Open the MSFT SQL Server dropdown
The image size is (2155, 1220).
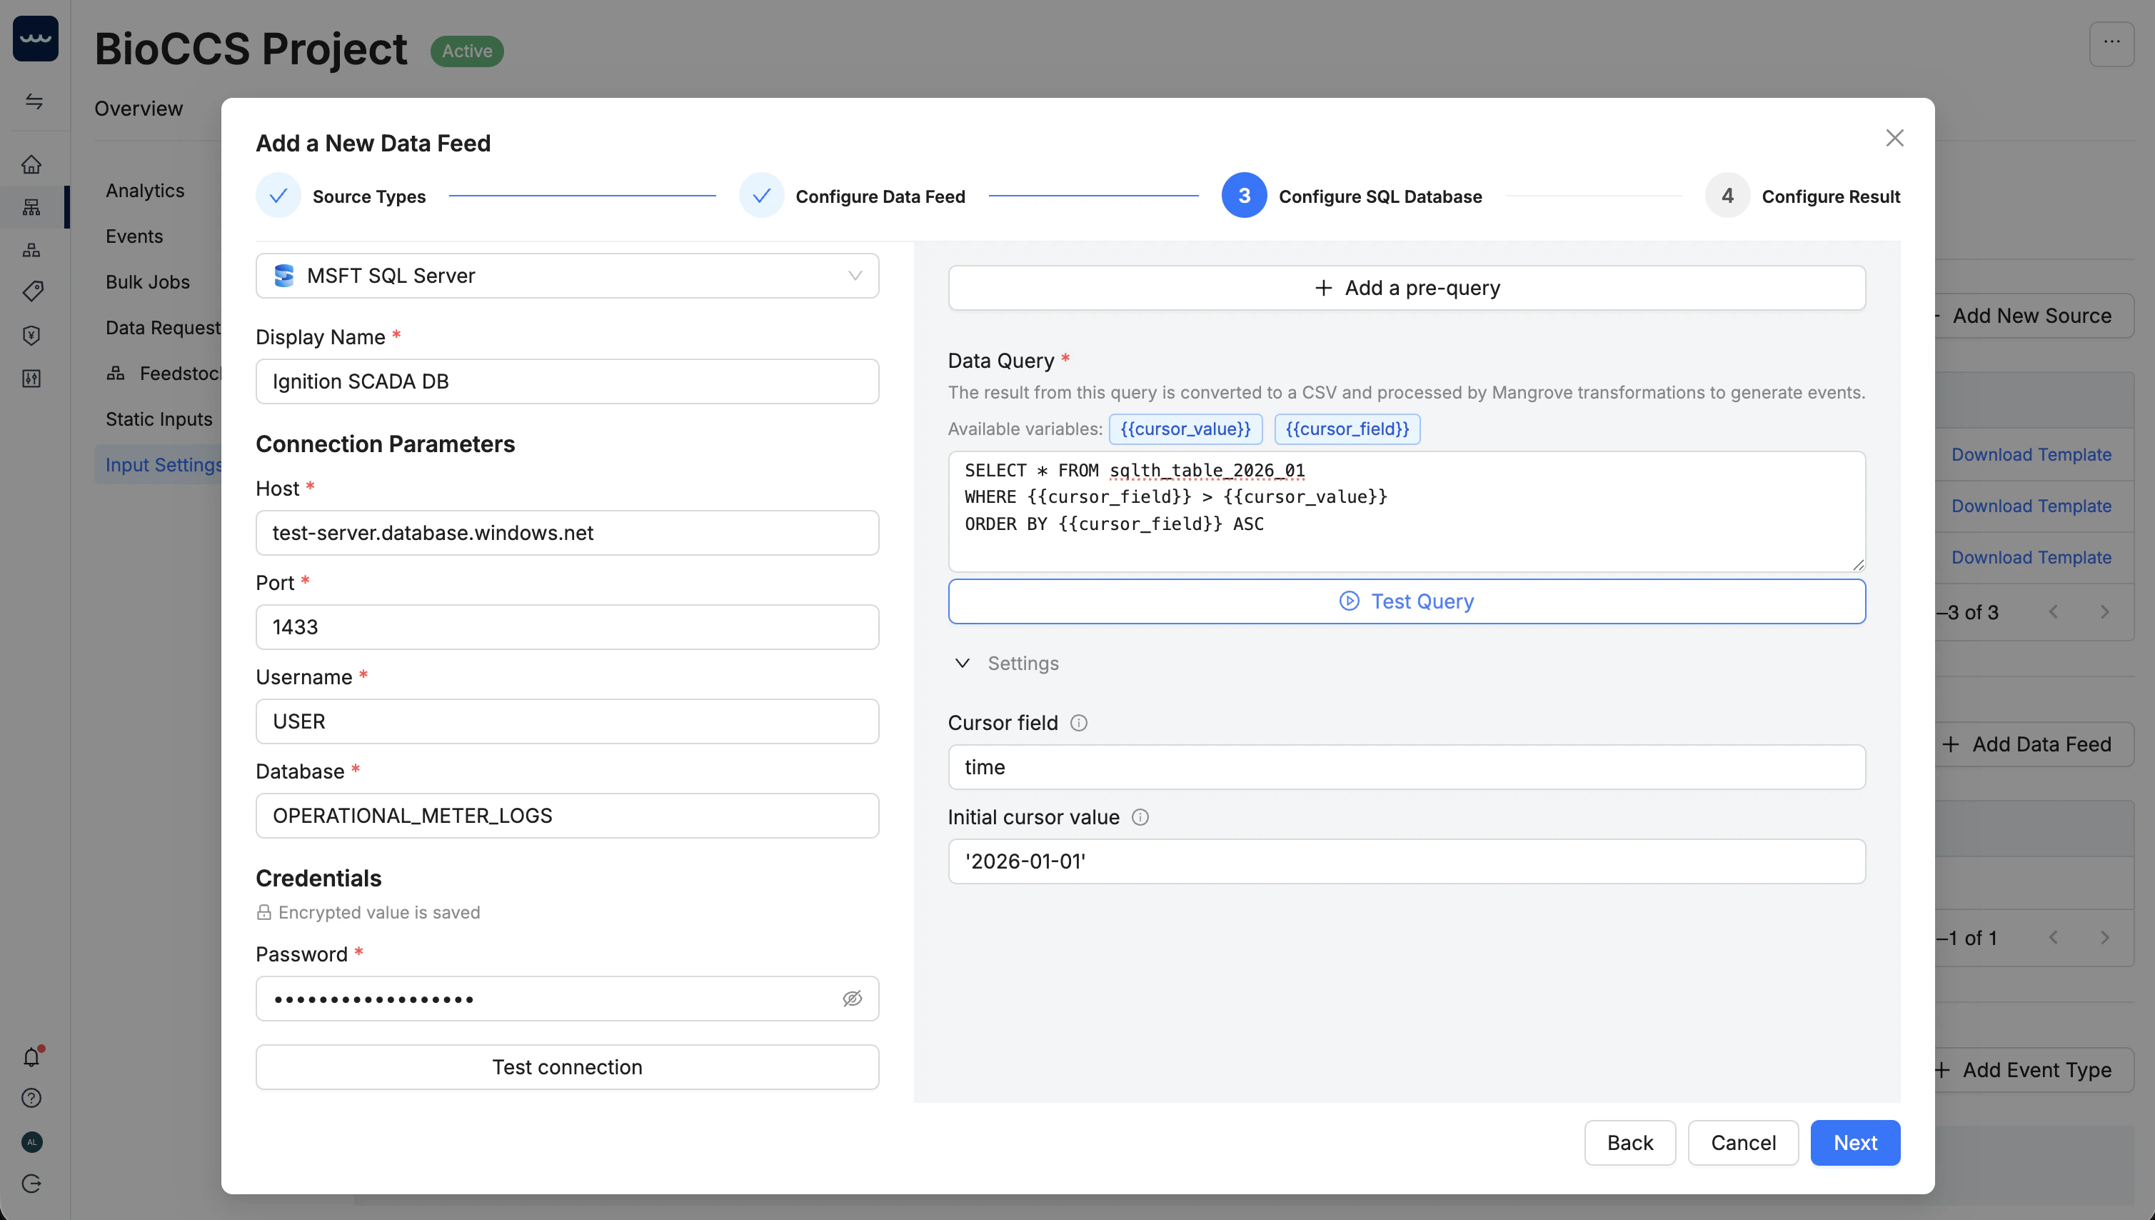point(567,276)
